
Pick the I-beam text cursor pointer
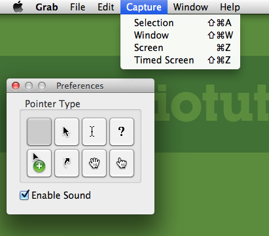[94, 131]
